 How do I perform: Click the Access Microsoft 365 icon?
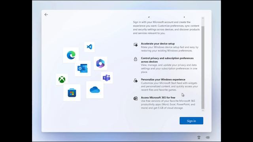point(136,98)
